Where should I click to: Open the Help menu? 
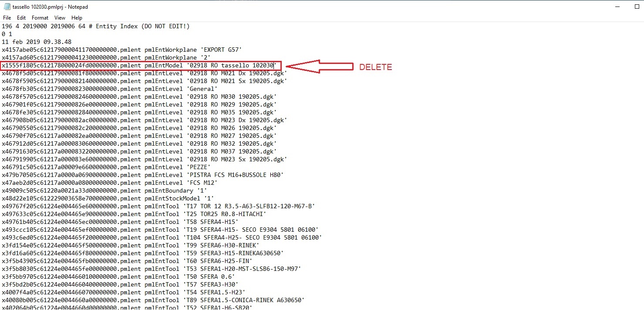tap(77, 17)
